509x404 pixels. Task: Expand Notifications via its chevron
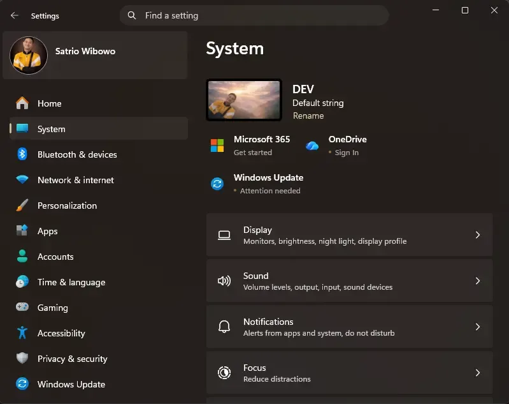[478, 327]
